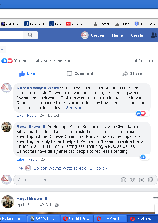Open the friend requests people icon
This screenshot has width=158, height=223.
click(x=154, y=35)
